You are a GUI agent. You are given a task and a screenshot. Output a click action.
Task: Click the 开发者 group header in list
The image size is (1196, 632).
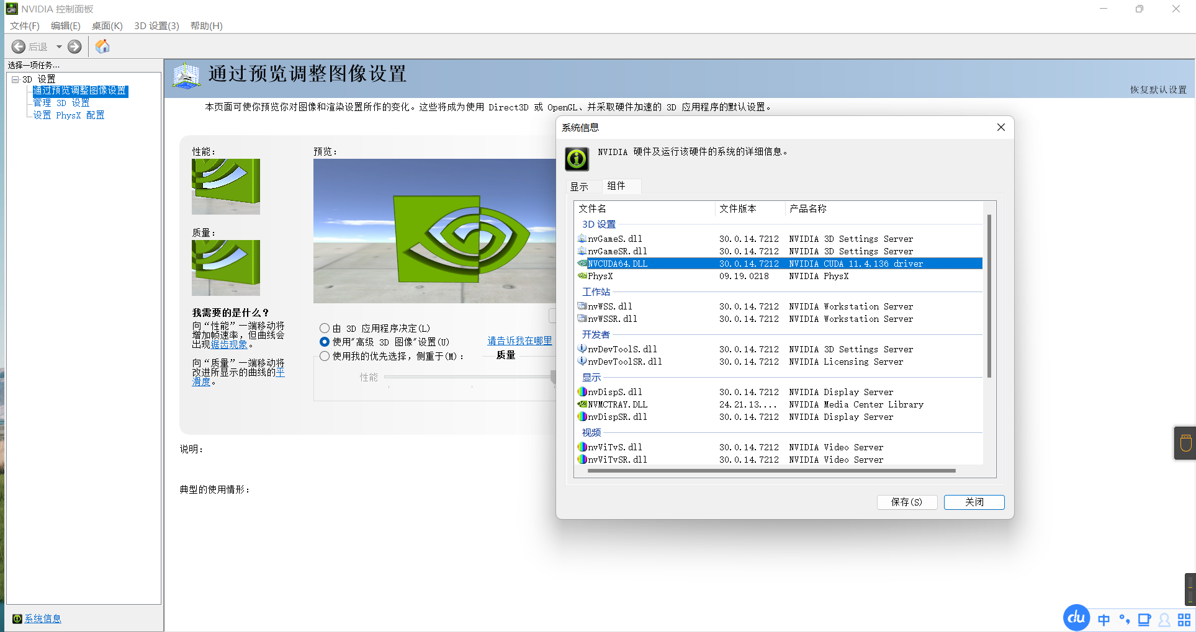point(596,334)
